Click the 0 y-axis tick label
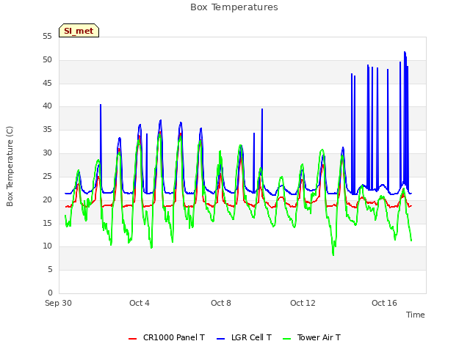Viewport: 470px width, 352px height. [50, 293]
